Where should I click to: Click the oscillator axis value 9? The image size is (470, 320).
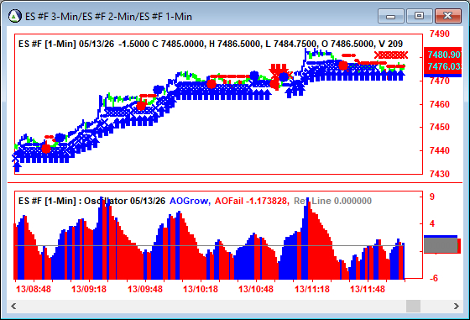tap(432, 197)
